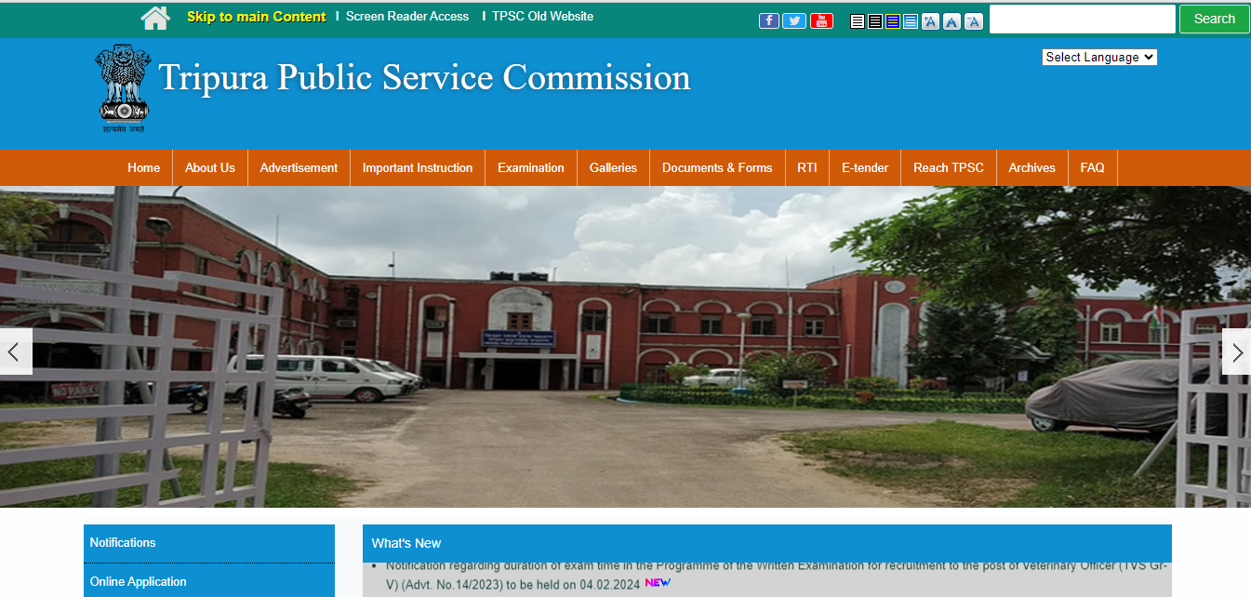Focus the search text field
This screenshot has height=597, width=1251.
(1082, 19)
